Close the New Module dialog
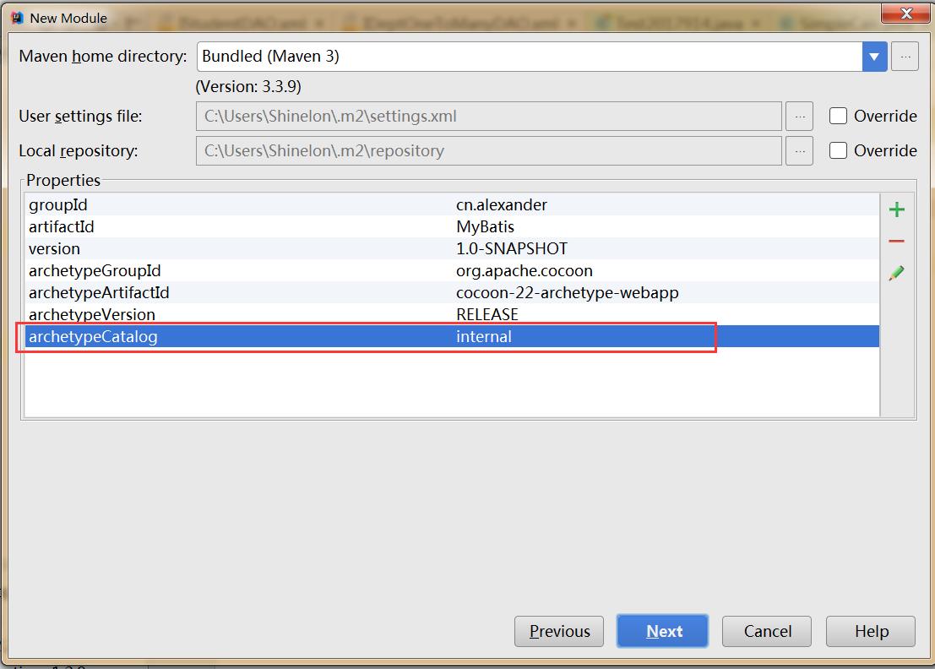The height and width of the screenshot is (669, 935). (x=905, y=13)
